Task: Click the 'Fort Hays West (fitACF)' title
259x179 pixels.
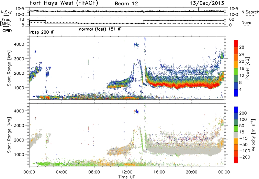Action: (x=64, y=3)
